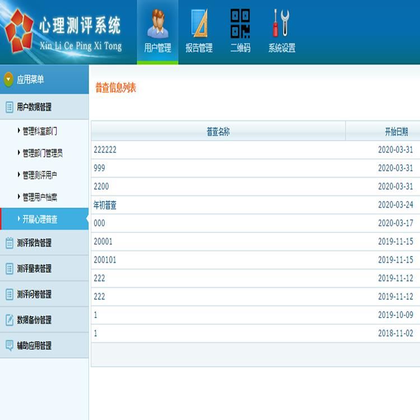The height and width of the screenshot is (420, 420).
Task: Open the survey named 222222
Action: click(x=105, y=150)
